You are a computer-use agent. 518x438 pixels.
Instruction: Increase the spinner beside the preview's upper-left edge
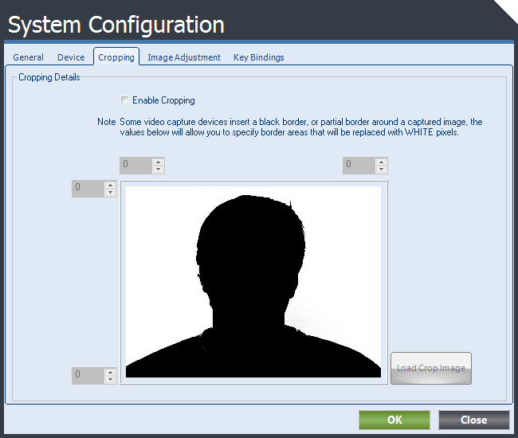110,186
